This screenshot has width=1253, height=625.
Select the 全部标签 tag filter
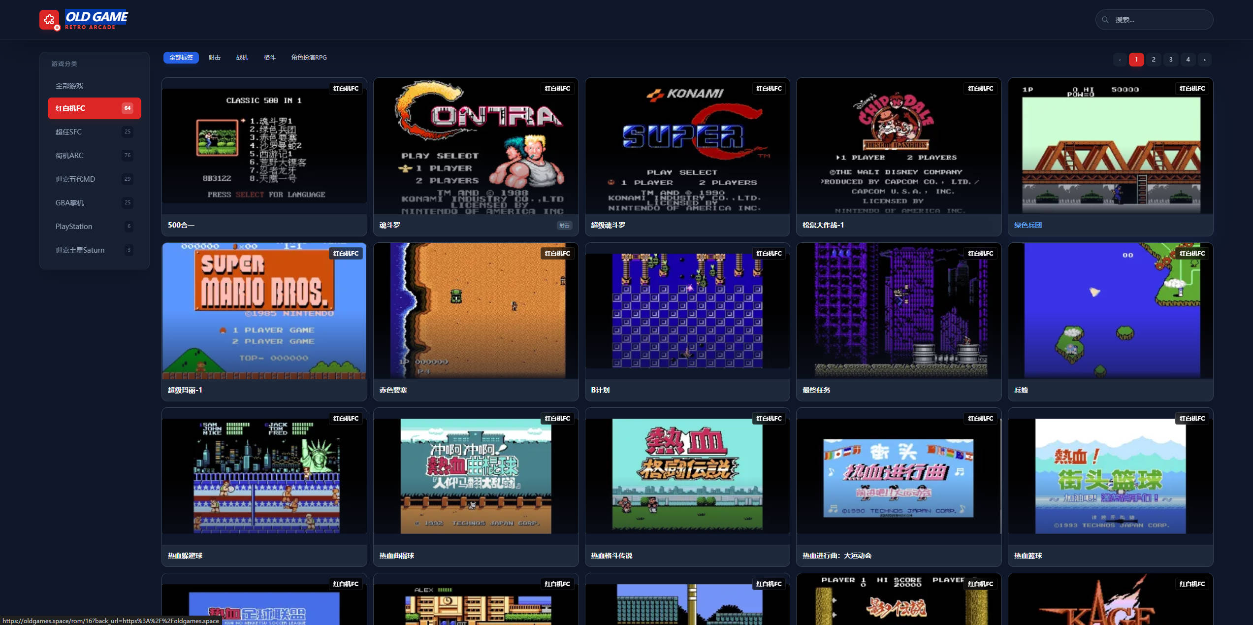pyautogui.click(x=181, y=58)
